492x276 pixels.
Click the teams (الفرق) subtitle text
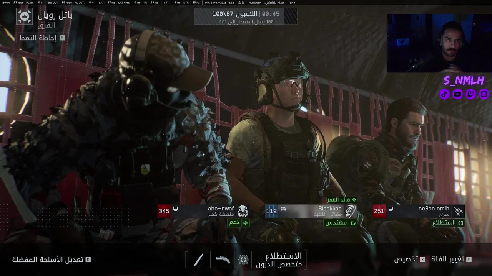point(47,25)
